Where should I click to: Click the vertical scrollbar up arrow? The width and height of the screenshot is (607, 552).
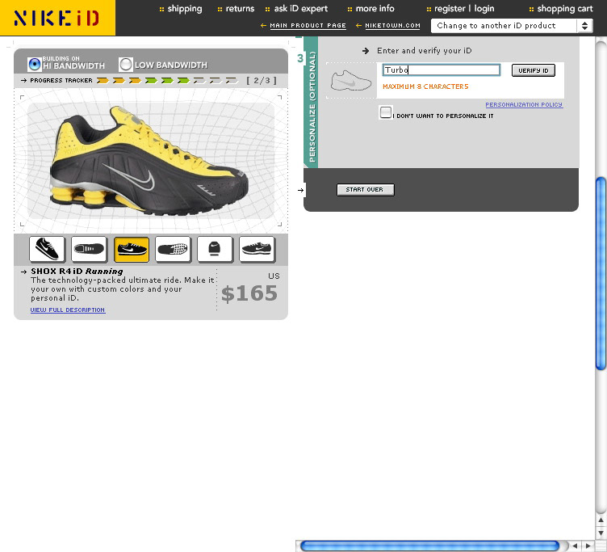pos(601,520)
